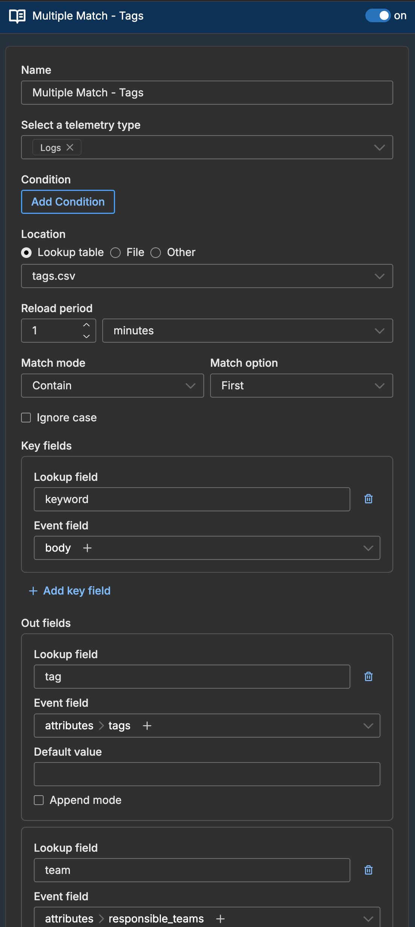Screen dimensions: 415x927
Task: Click the Default value input field
Action: coord(207,774)
